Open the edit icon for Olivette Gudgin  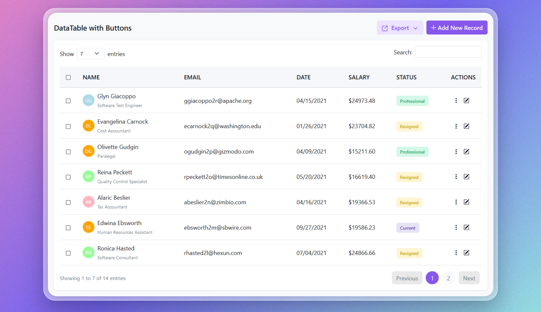click(467, 151)
